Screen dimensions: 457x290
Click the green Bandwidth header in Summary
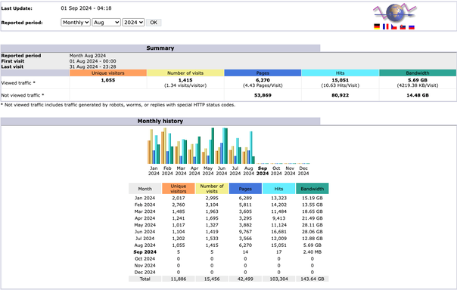click(418, 73)
